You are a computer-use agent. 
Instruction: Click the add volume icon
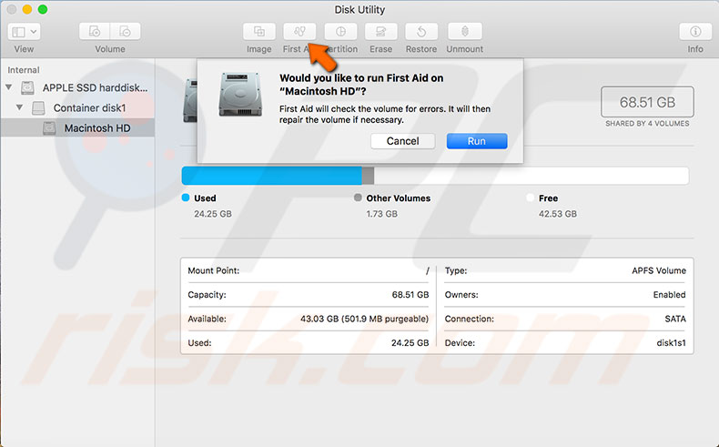(x=96, y=31)
